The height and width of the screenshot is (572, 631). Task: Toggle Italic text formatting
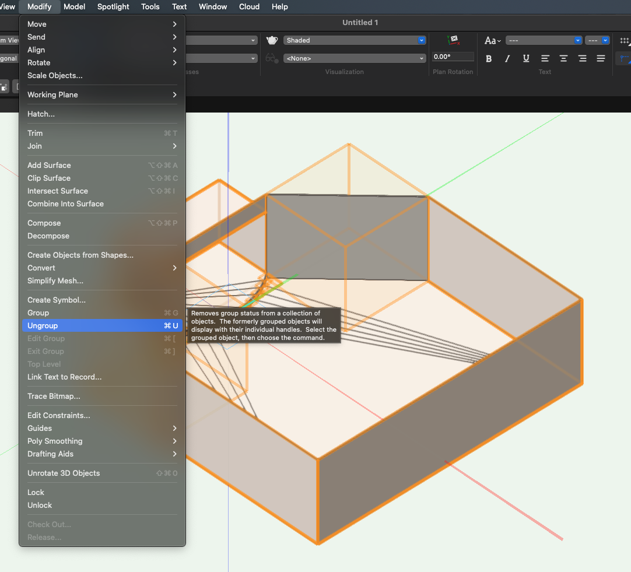pyautogui.click(x=507, y=58)
